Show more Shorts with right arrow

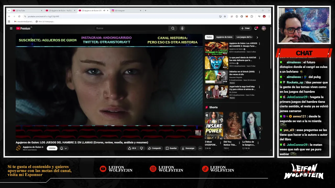click(x=260, y=128)
